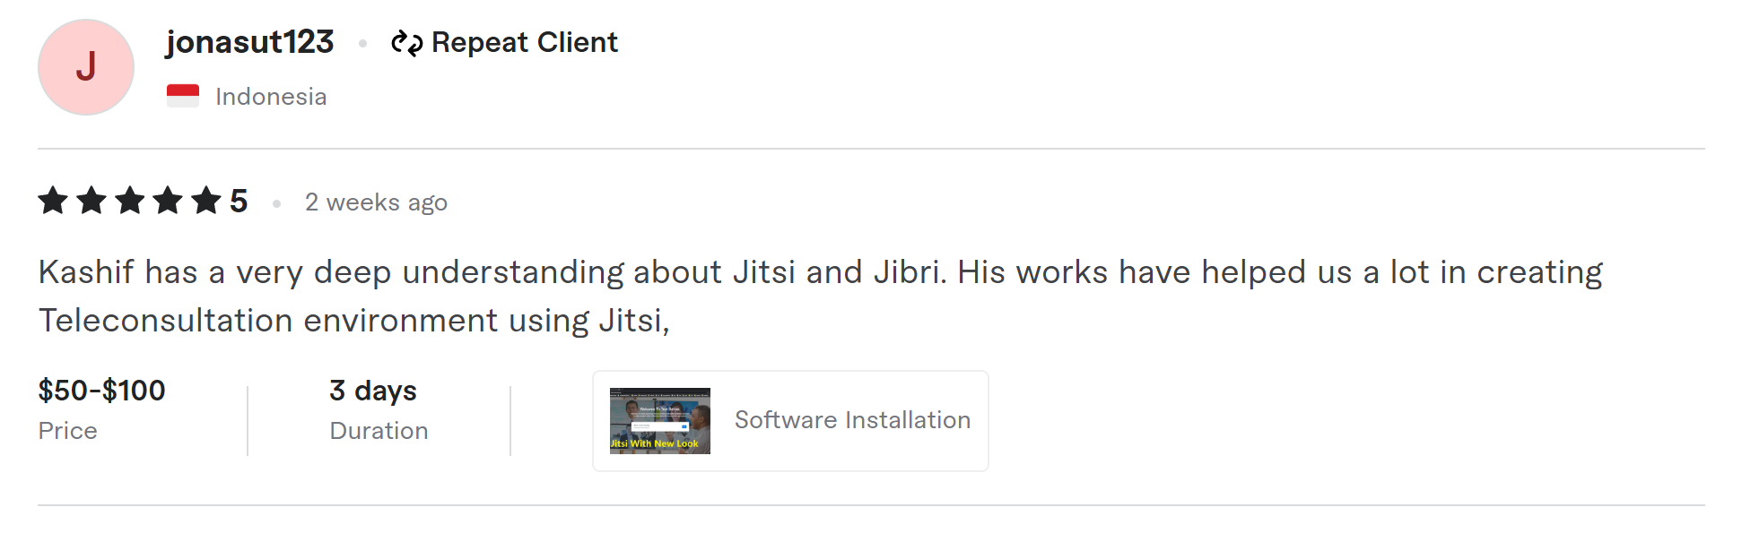
Task: Open the Jitsi With New Look thumbnail
Action: [660, 421]
